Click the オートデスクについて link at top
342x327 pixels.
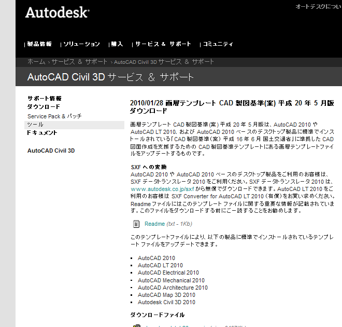pos(319,7)
